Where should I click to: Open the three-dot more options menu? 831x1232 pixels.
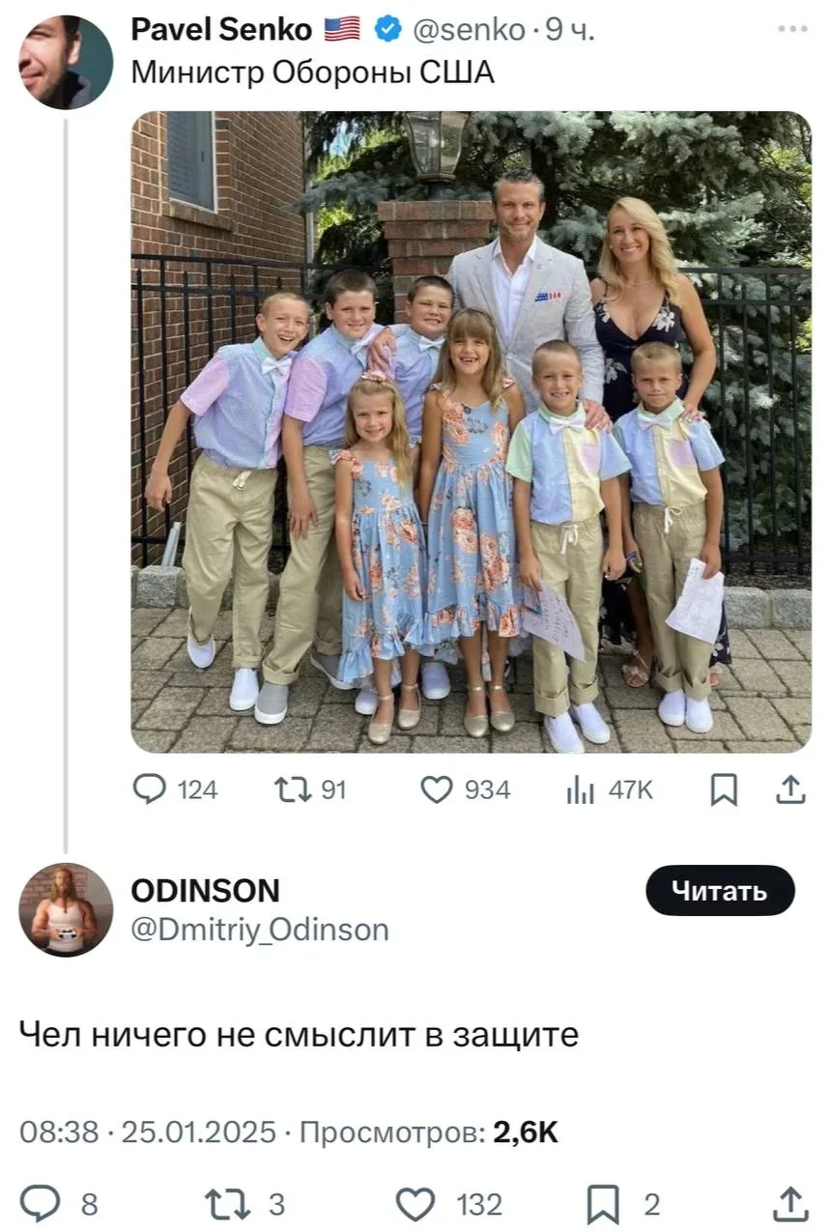[x=792, y=30]
